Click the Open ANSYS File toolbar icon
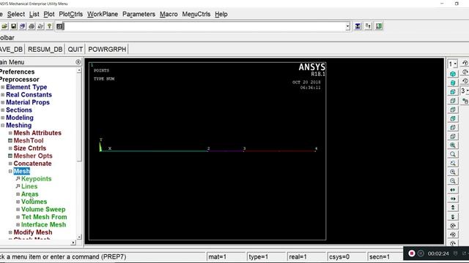 (4, 26)
